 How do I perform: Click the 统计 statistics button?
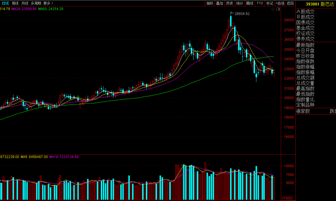click(240, 3)
